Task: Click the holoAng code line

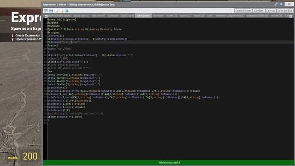Action: coord(113,94)
